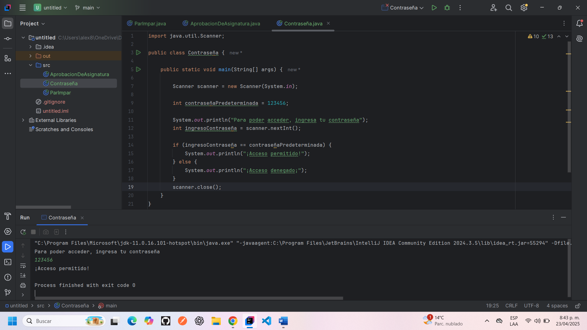Image resolution: width=587 pixels, height=330 pixels.
Task: Expand the .idea folder
Action: [31, 47]
